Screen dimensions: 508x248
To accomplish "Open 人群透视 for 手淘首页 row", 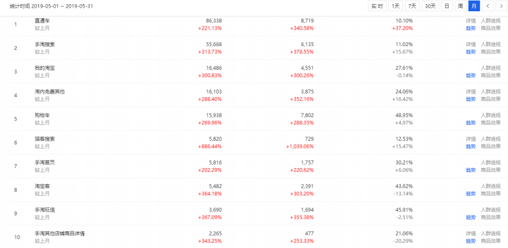I will (491, 163).
